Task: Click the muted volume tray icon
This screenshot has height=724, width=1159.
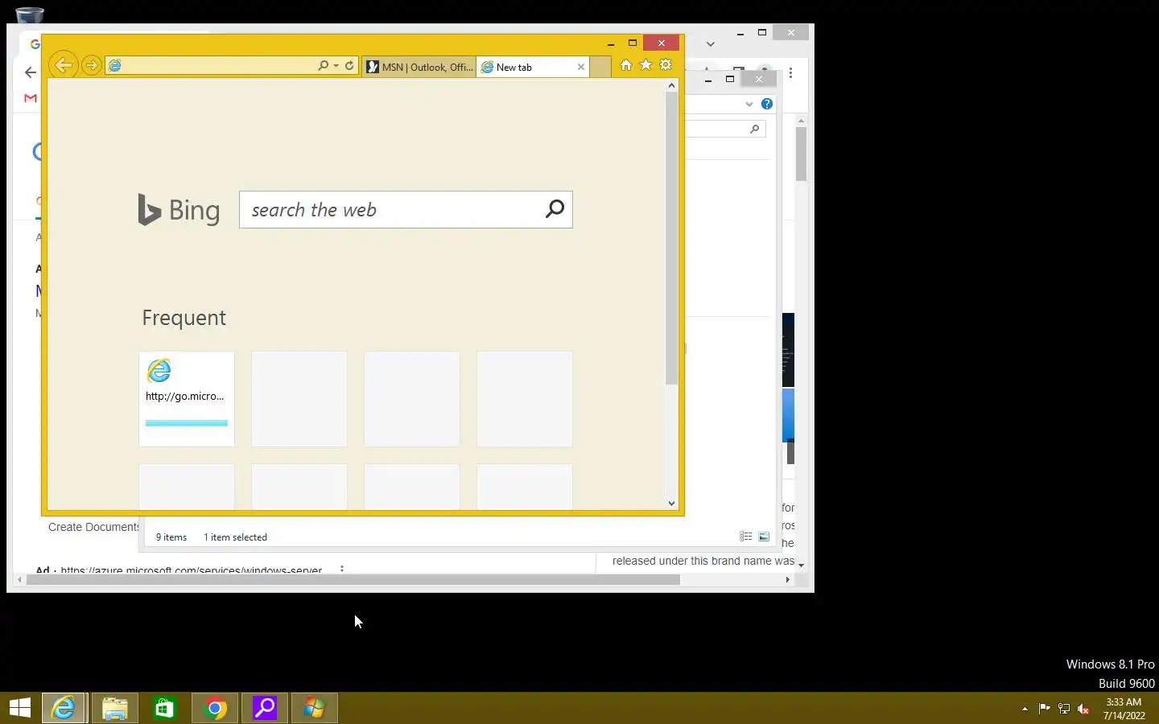Action: click(1083, 709)
